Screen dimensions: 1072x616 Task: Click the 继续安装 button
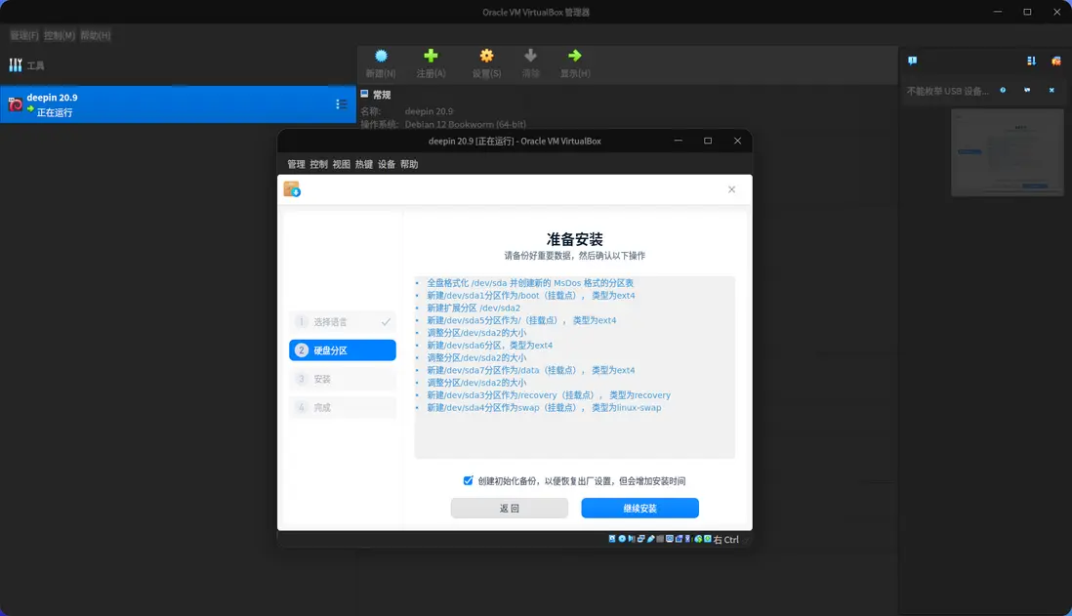[x=640, y=508]
